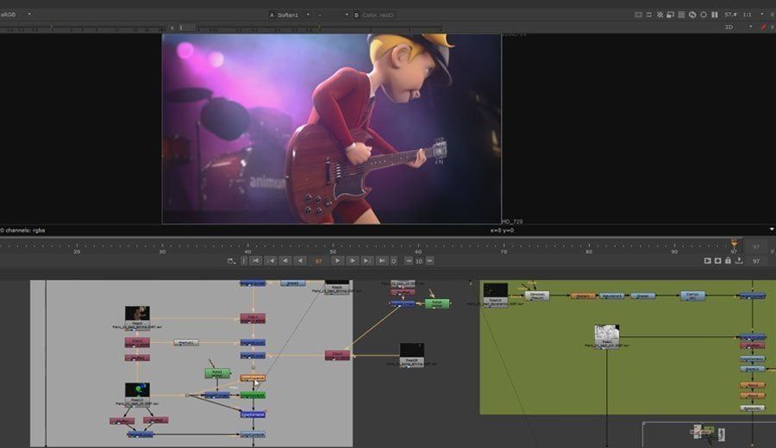Step forward one frame
The height and width of the screenshot is (448, 776).
click(x=352, y=260)
